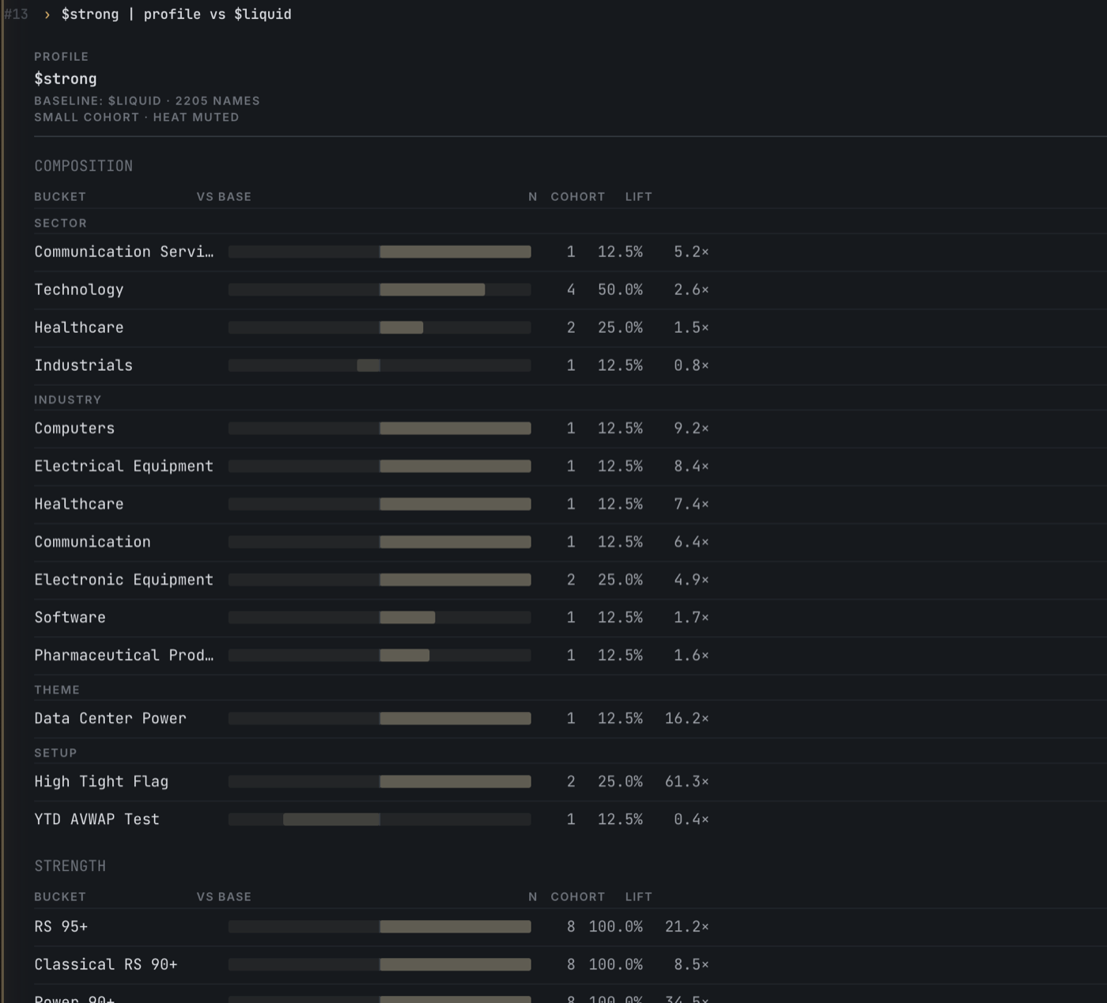Image resolution: width=1107 pixels, height=1003 pixels.
Task: Click the 16.2× lift for Data Center Power
Action: point(686,718)
